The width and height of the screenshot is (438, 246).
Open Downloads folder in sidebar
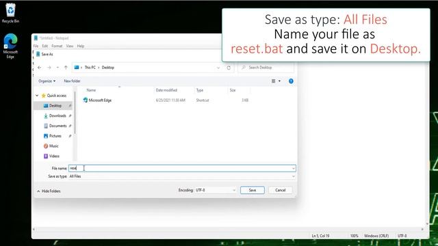55,115
